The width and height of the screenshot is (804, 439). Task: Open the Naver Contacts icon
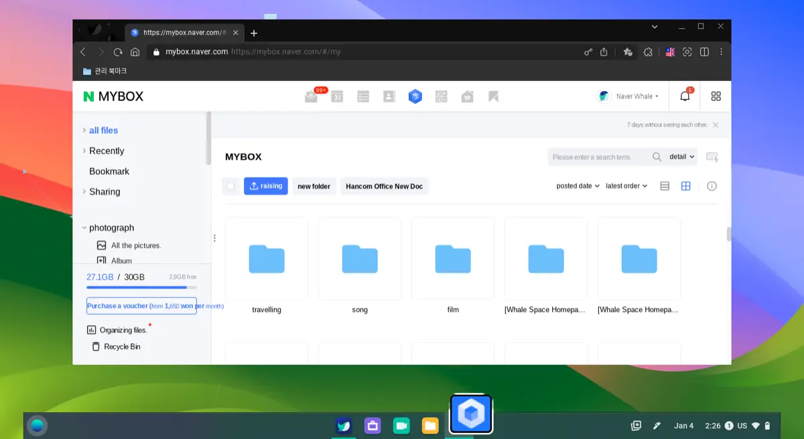pyautogui.click(x=389, y=96)
